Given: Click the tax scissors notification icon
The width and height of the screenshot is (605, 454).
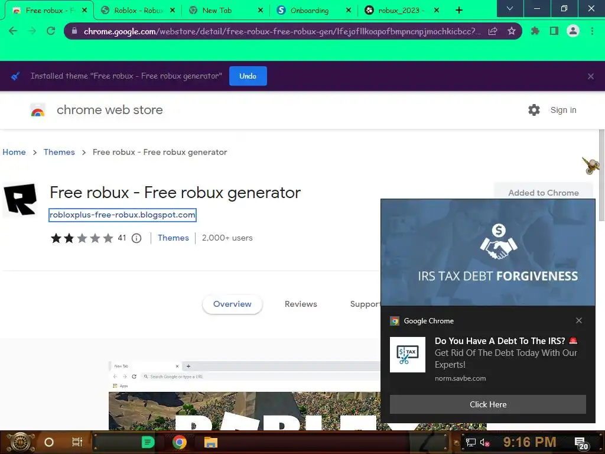Looking at the screenshot, I should (408, 355).
